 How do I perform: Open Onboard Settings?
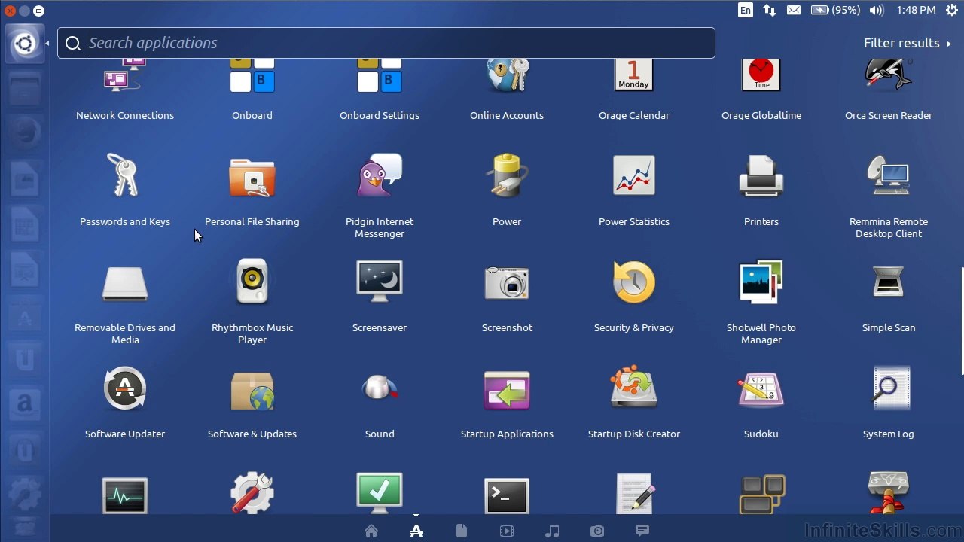[380, 89]
